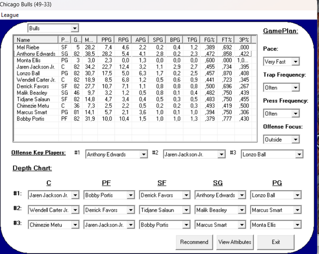Change the #1 SG Anthony Edwards dropdown
The width and height of the screenshot is (319, 254).
[220, 195]
